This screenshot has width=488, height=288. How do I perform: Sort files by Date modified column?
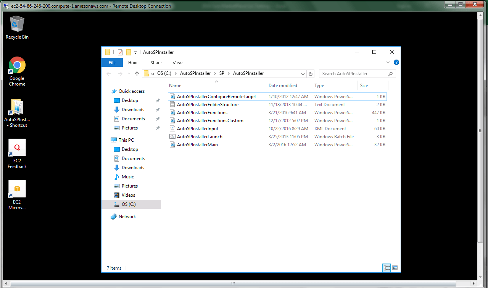point(283,86)
